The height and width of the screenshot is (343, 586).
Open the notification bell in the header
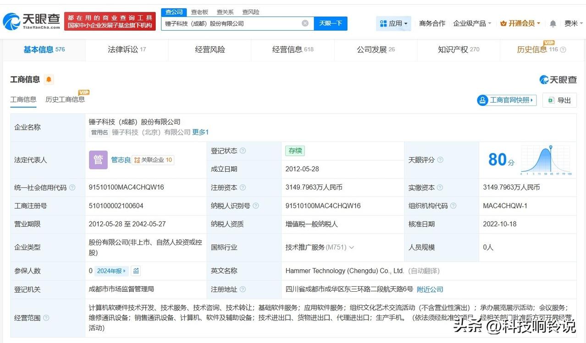553,23
